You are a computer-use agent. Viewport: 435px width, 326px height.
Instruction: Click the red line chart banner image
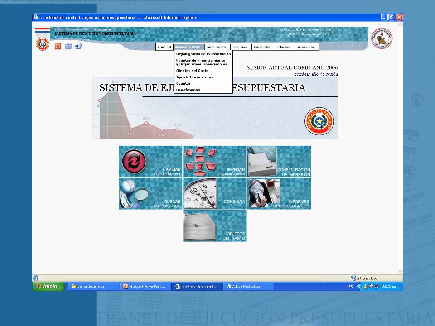coord(215,108)
